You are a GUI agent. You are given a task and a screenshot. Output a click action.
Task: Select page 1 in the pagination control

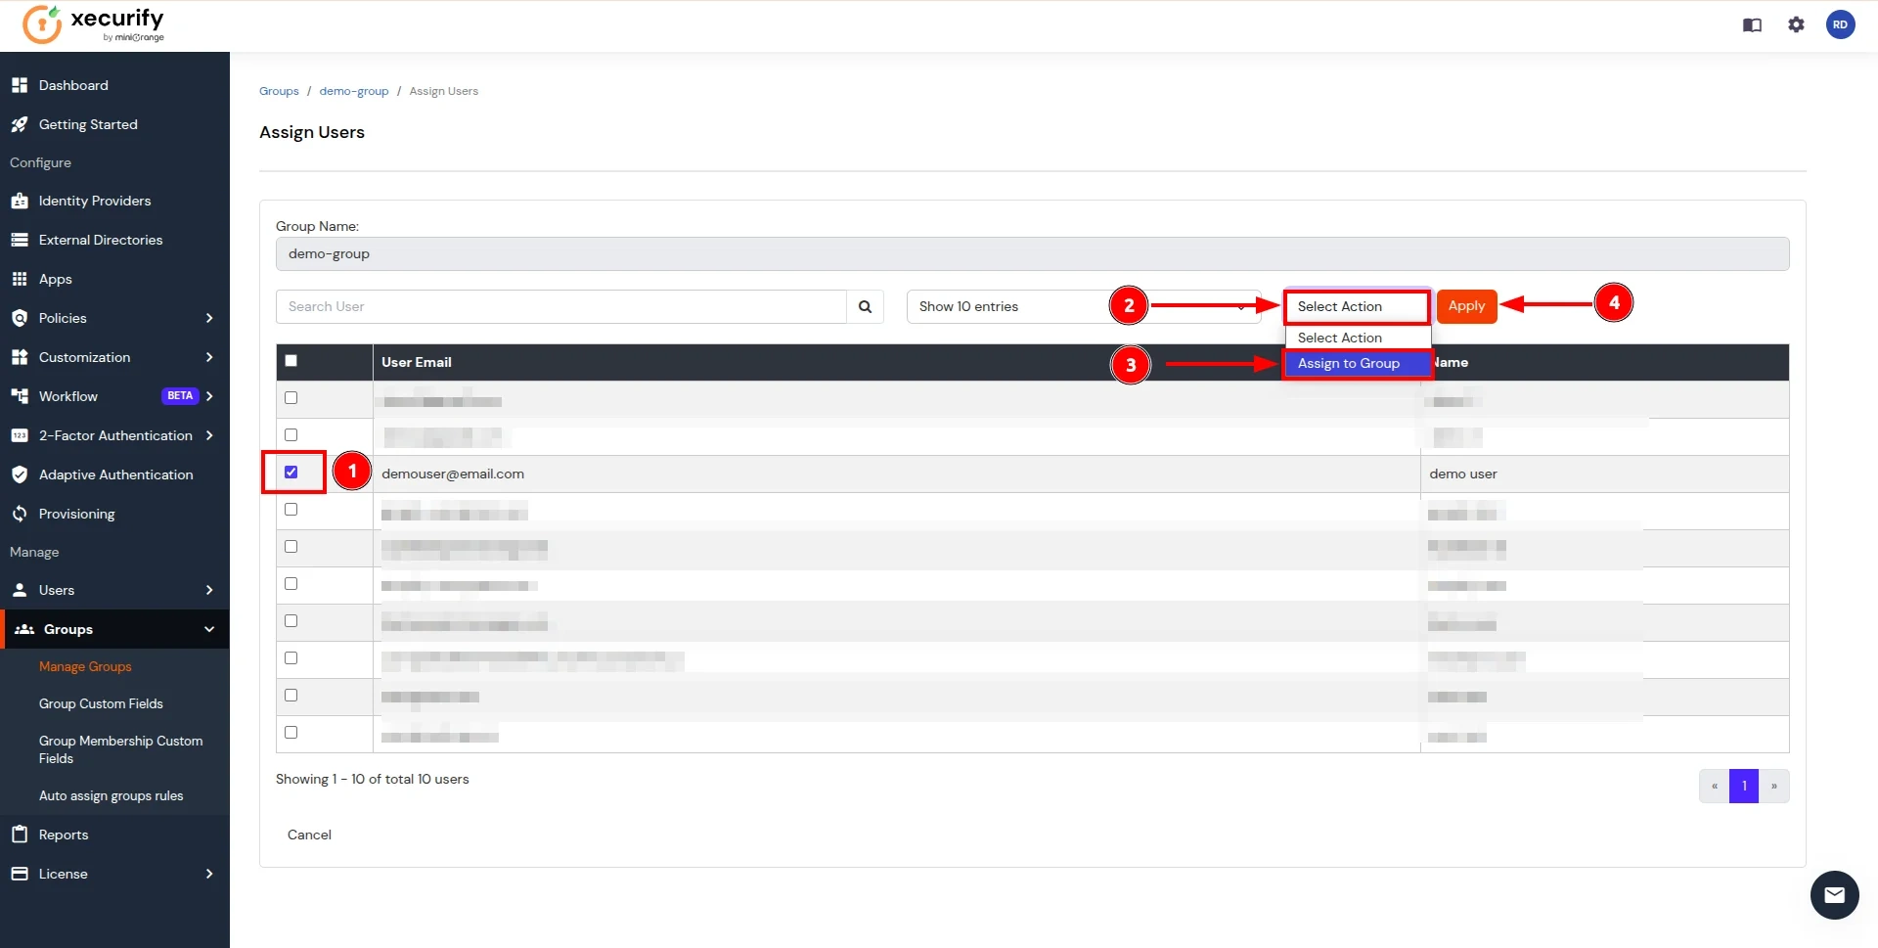[1745, 786]
